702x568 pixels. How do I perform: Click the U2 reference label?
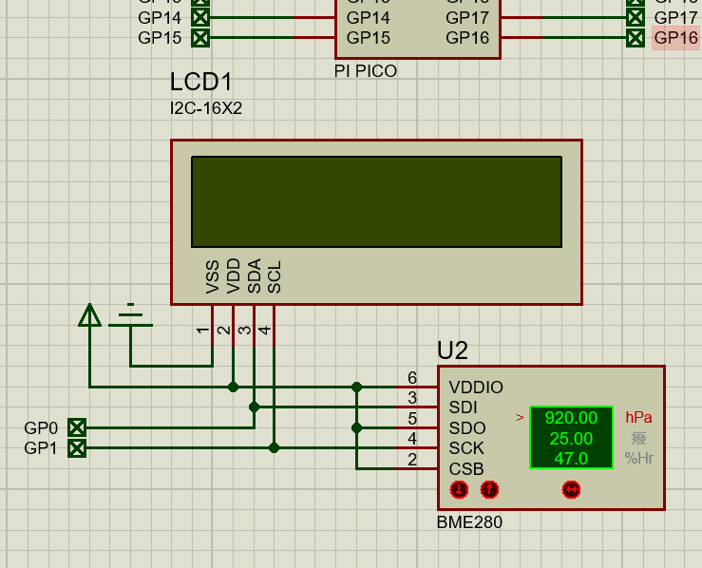(x=452, y=350)
